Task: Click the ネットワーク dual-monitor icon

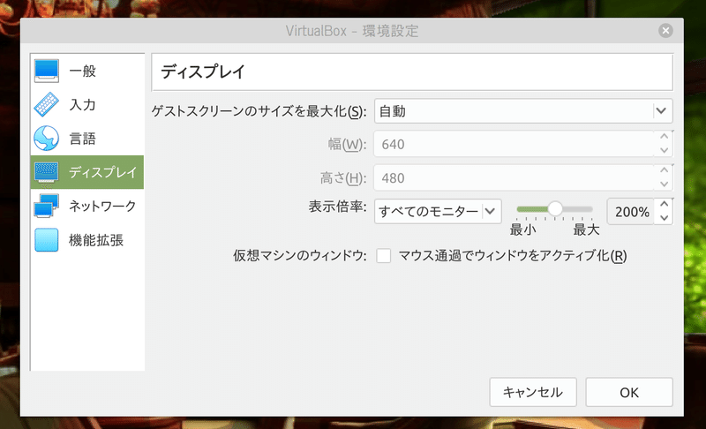Action: point(47,207)
